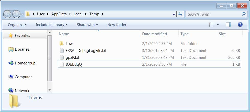Click the Refresh button beside address bar
Image resolution: width=250 pixels, height=112 pixels.
pyautogui.click(x=180, y=14)
